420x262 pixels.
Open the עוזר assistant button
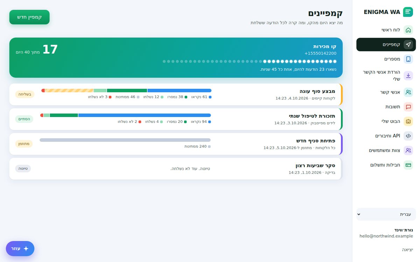(x=20, y=249)
